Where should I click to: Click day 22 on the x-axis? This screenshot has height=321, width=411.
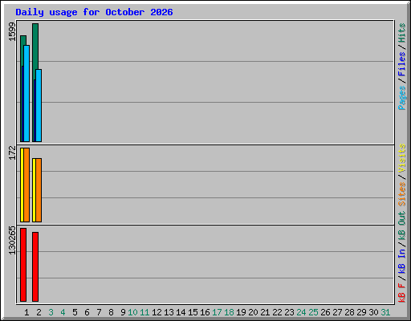point(277,312)
